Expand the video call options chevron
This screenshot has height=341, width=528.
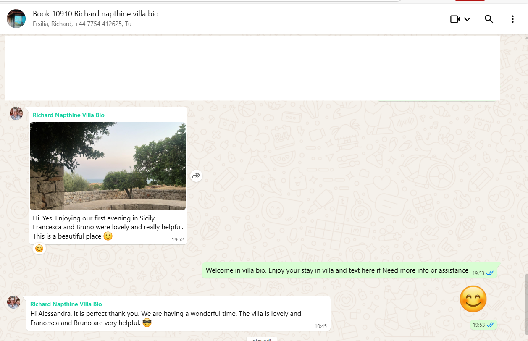(467, 19)
